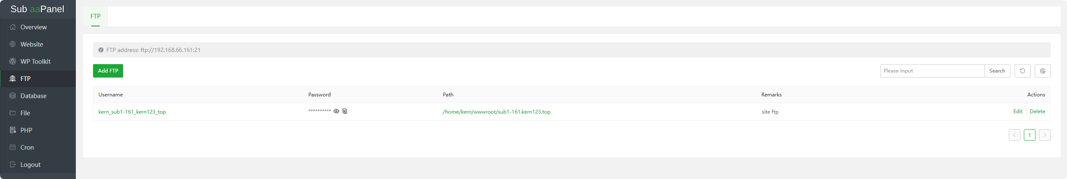Click the Search button
The width and height of the screenshot is (1067, 179).
[997, 71]
